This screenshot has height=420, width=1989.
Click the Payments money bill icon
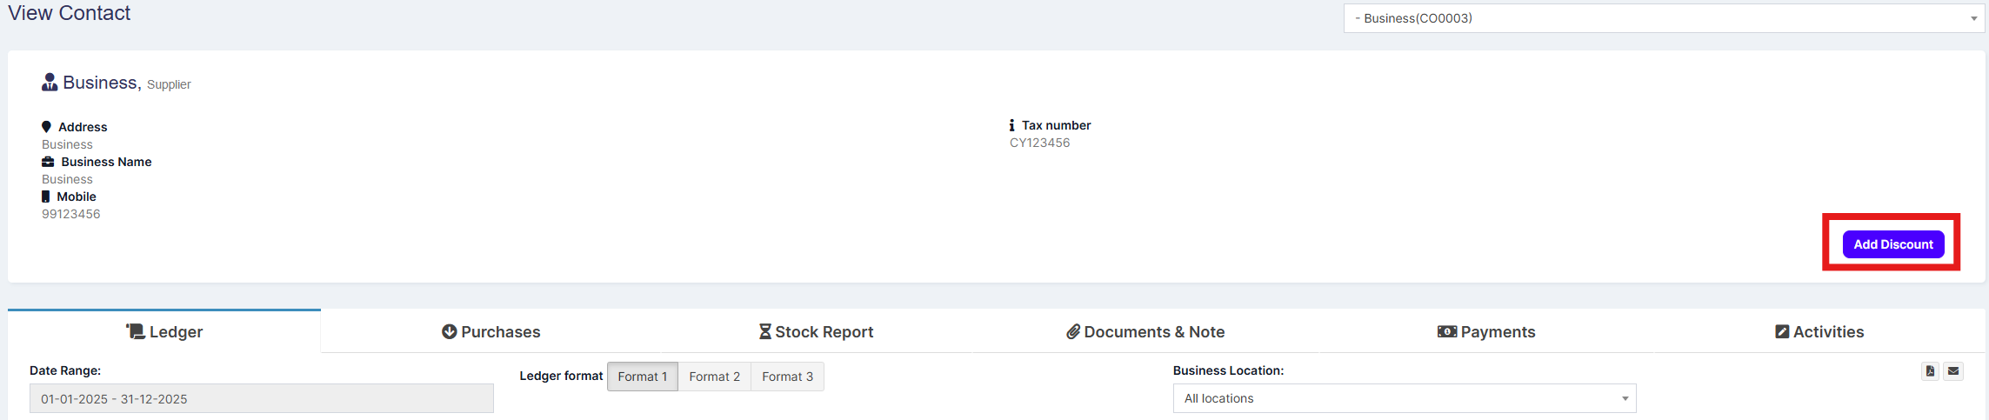pos(1446,331)
